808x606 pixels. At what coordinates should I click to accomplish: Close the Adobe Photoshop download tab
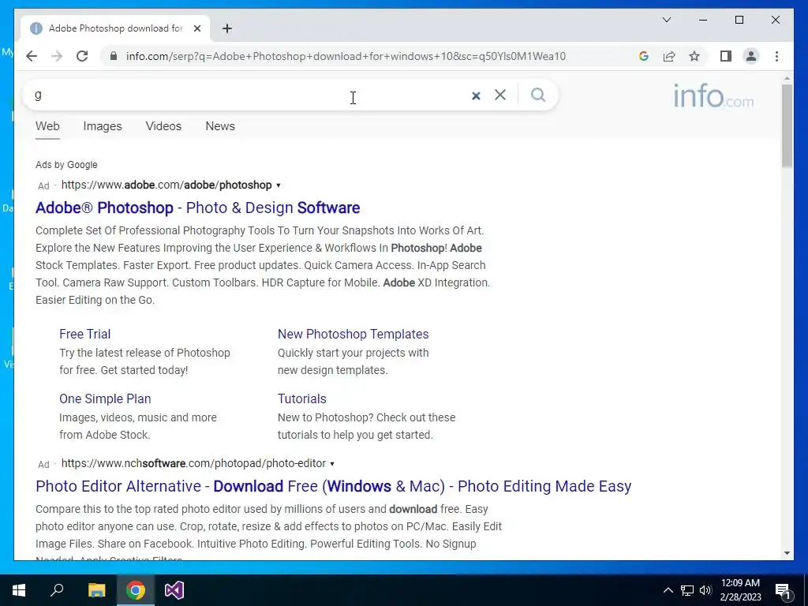click(196, 28)
